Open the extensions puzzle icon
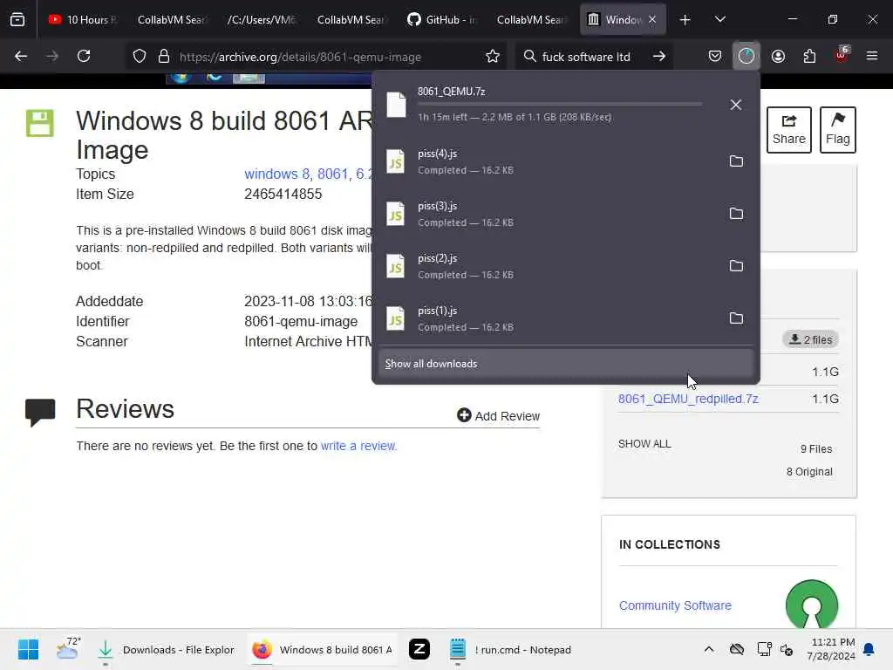This screenshot has width=893, height=670. point(809,57)
